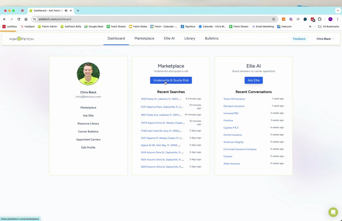342x221 pixels.
Task: Open the Universal P&C conversation
Action: pyautogui.click(x=231, y=113)
